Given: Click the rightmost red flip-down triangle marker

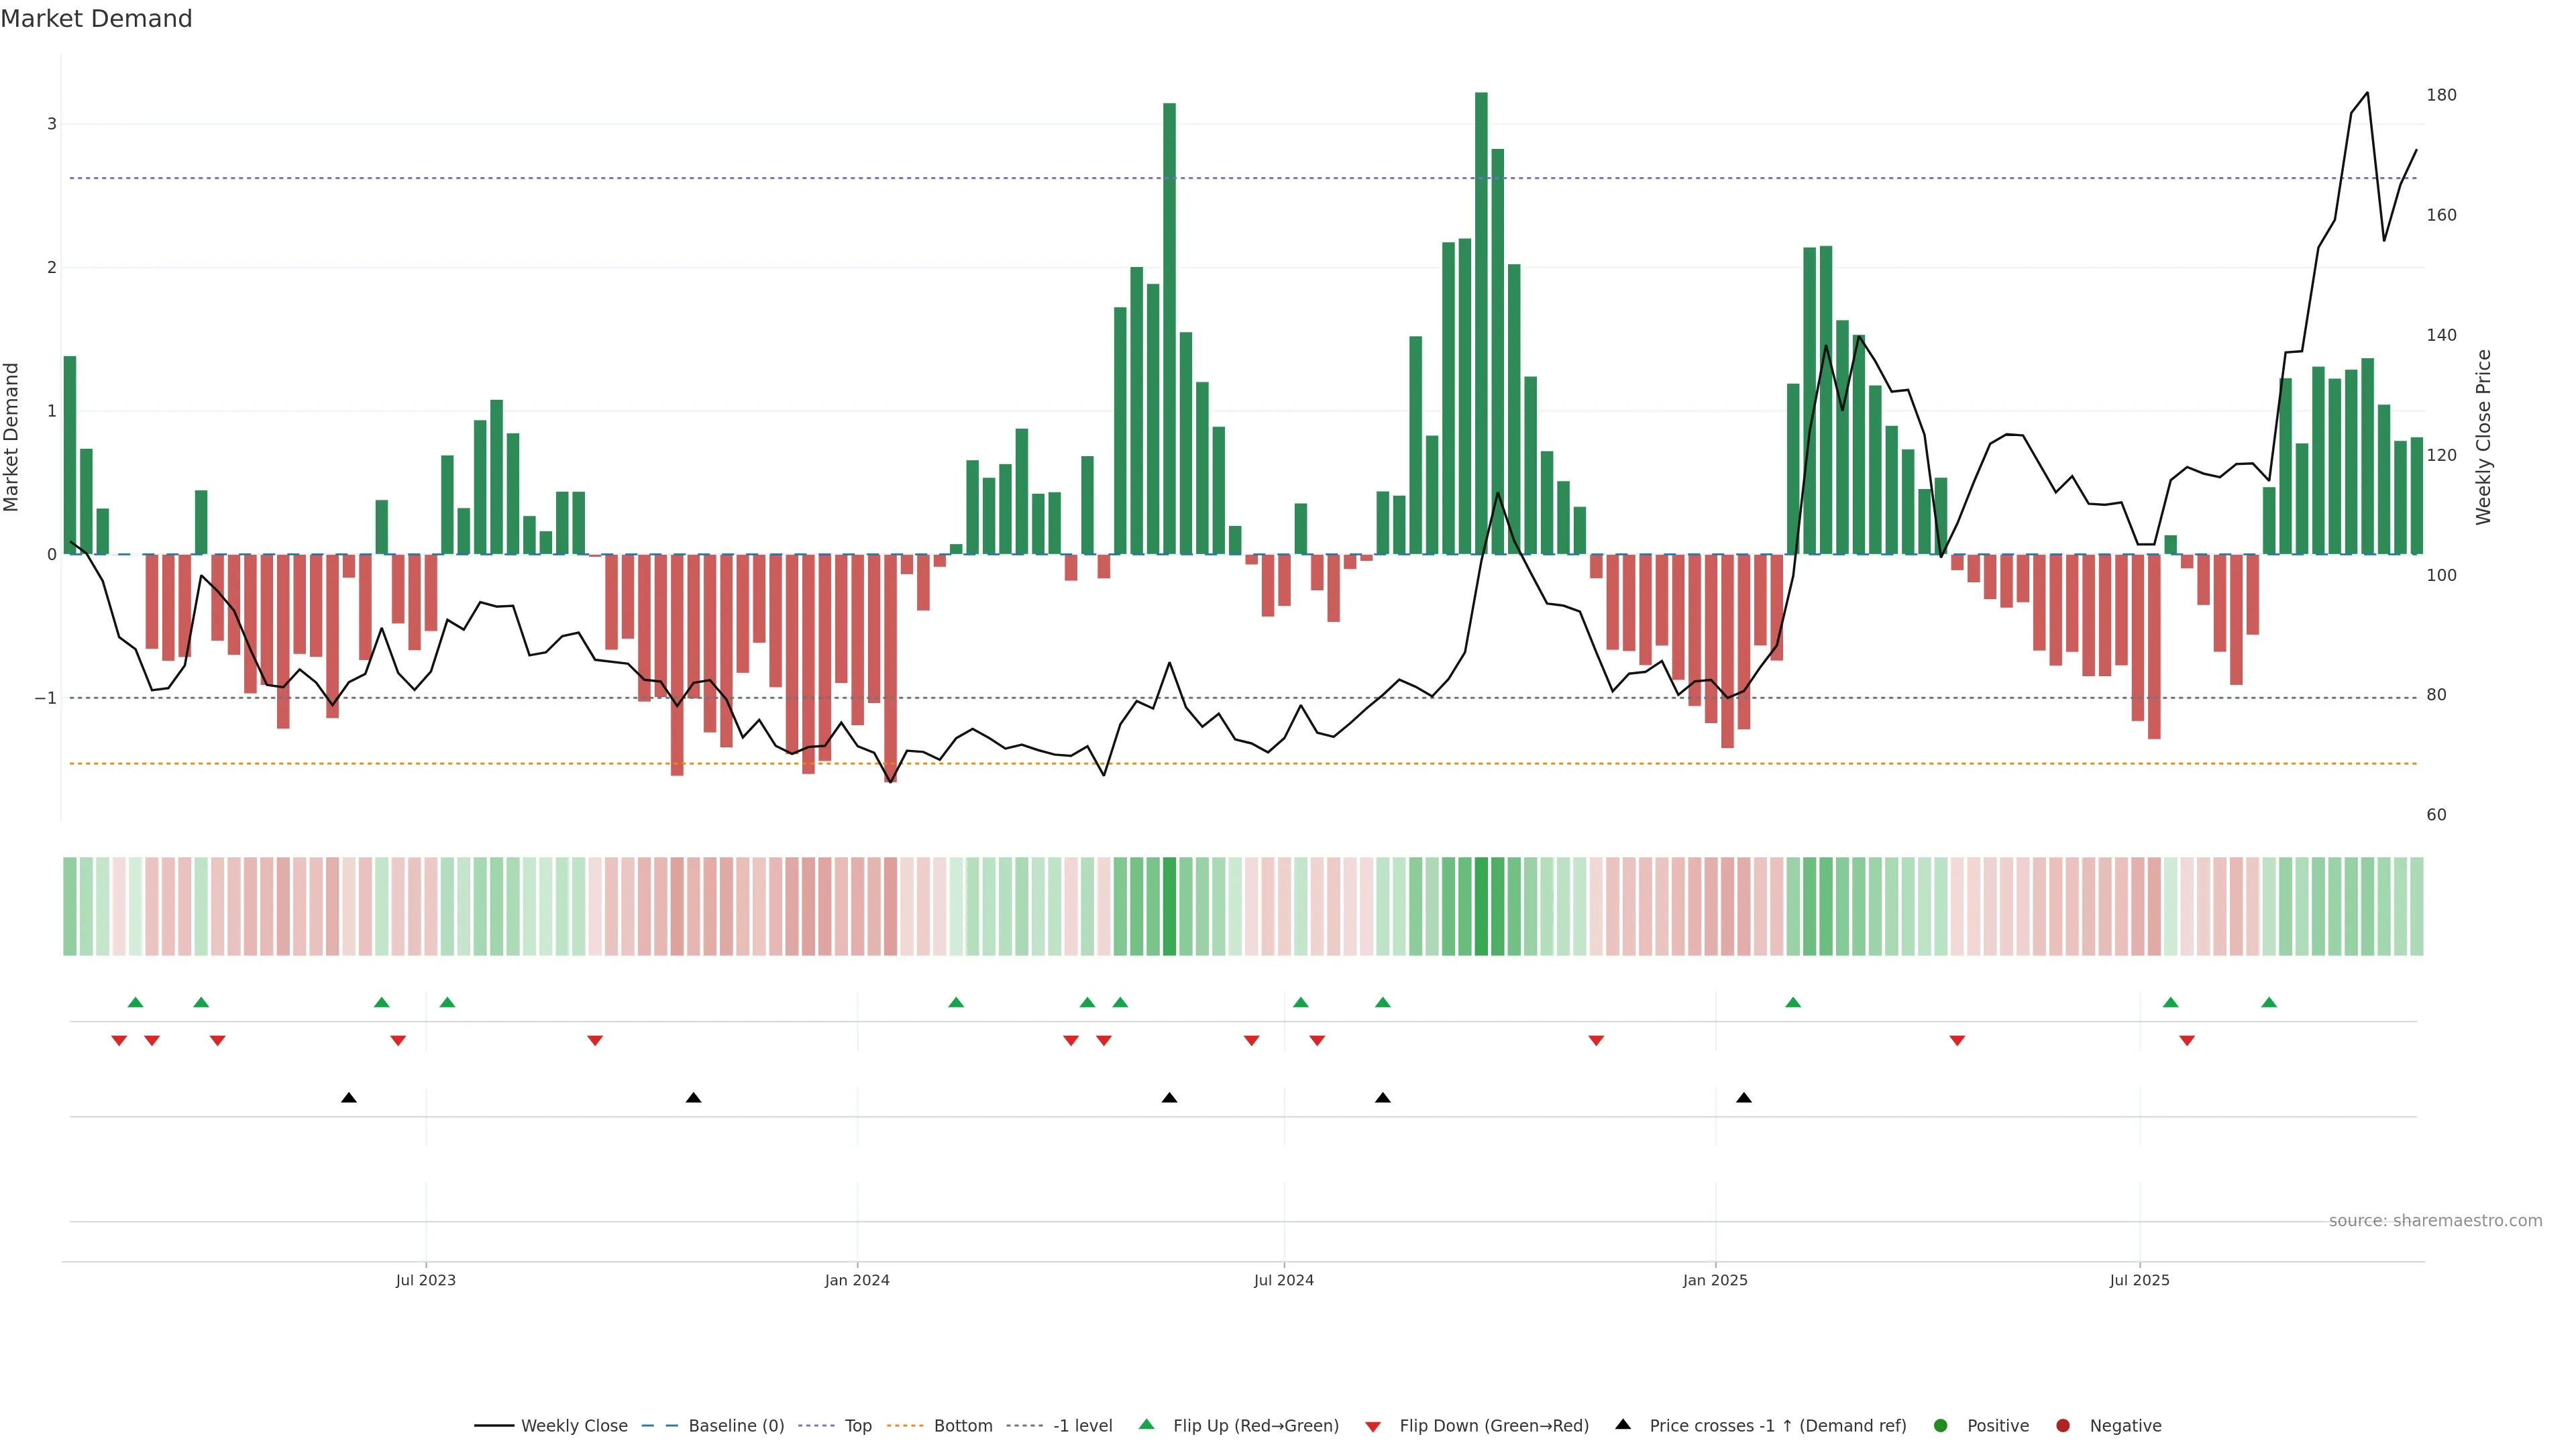Looking at the screenshot, I should [x=2187, y=1041].
